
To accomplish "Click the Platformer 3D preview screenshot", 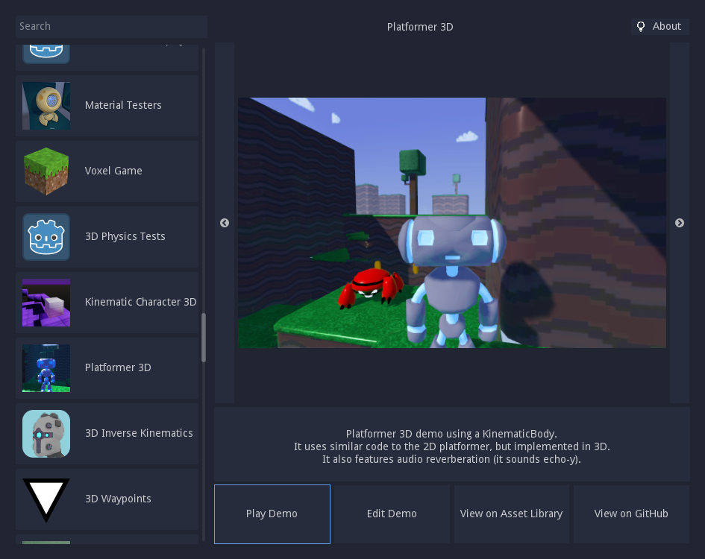I will [x=451, y=221].
